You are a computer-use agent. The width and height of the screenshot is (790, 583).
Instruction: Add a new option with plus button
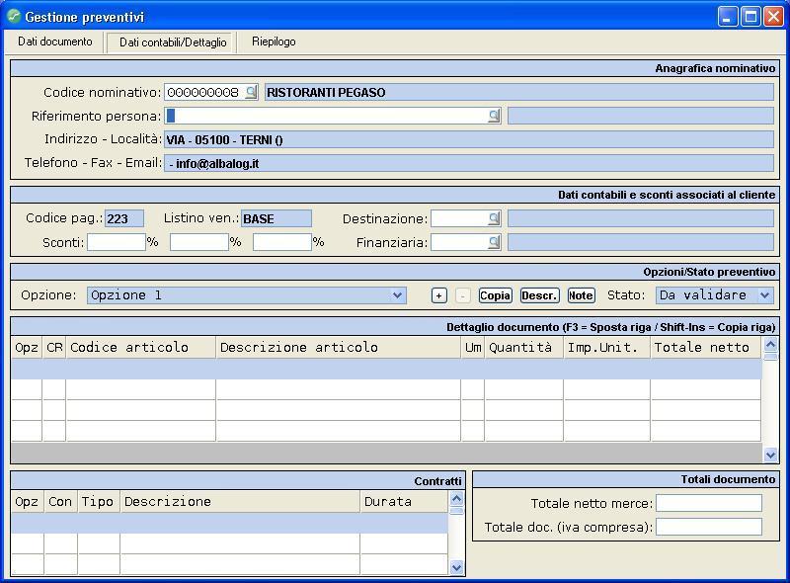pos(439,295)
